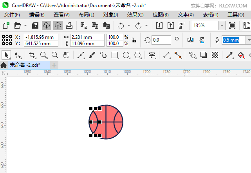Select the Zoom magnifier tool
Image resolution: width=251 pixels, height=173 pixels.
[43, 55]
